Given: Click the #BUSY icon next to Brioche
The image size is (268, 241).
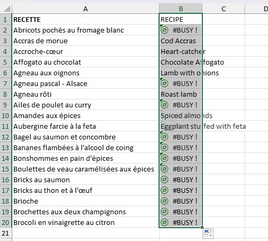Looking at the screenshot, I should 164,201.
